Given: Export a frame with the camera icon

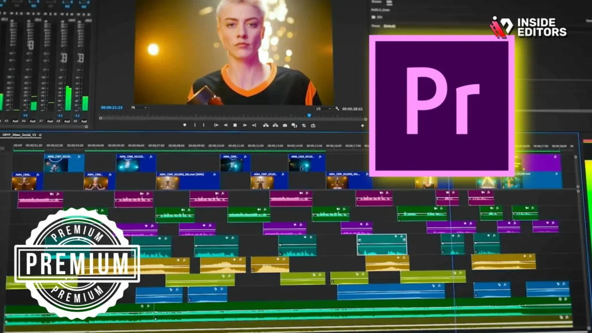Looking at the screenshot, I should pyautogui.click(x=285, y=125).
